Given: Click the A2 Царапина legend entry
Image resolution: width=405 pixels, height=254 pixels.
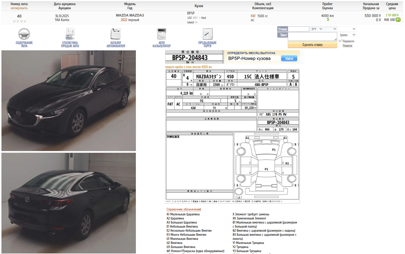Looking at the screenshot, I should tap(175, 218).
